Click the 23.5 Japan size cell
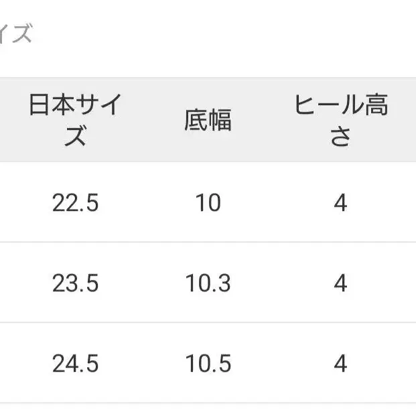Screen dimensions: 416x416 click(75, 283)
